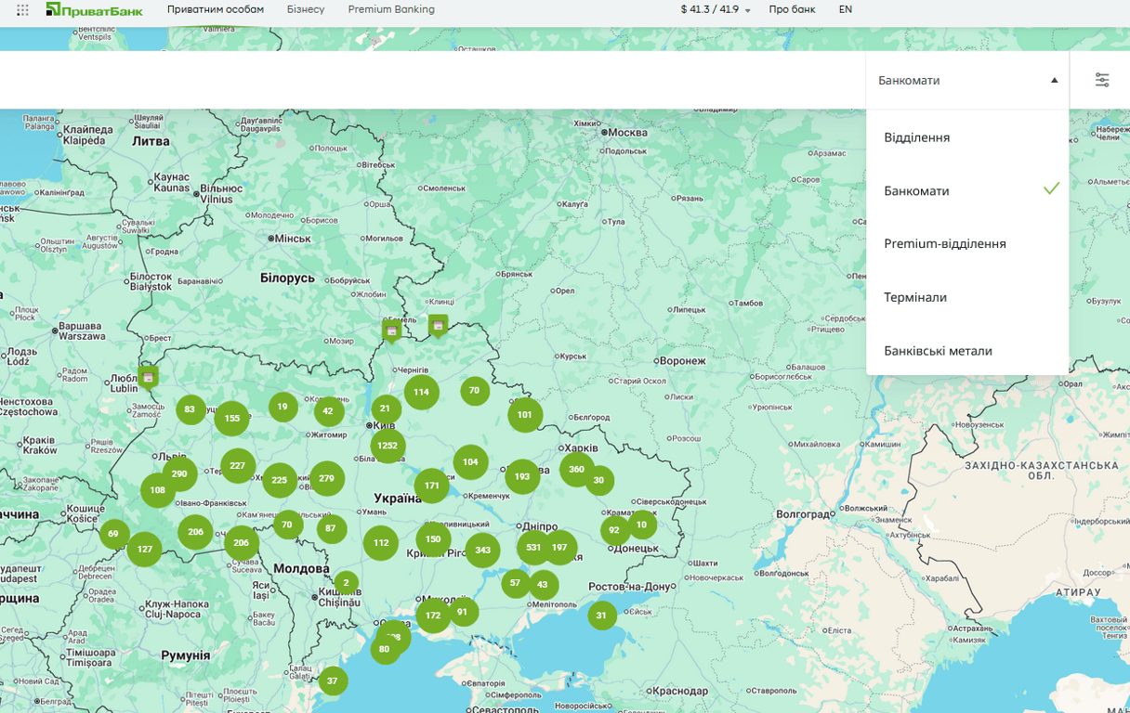Open the apps grid menu icon
This screenshot has width=1130, height=713.
22,10
